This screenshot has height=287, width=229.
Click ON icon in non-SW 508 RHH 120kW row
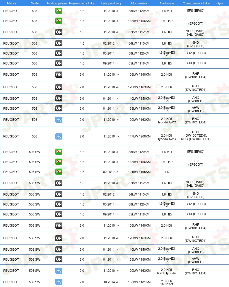59,87
